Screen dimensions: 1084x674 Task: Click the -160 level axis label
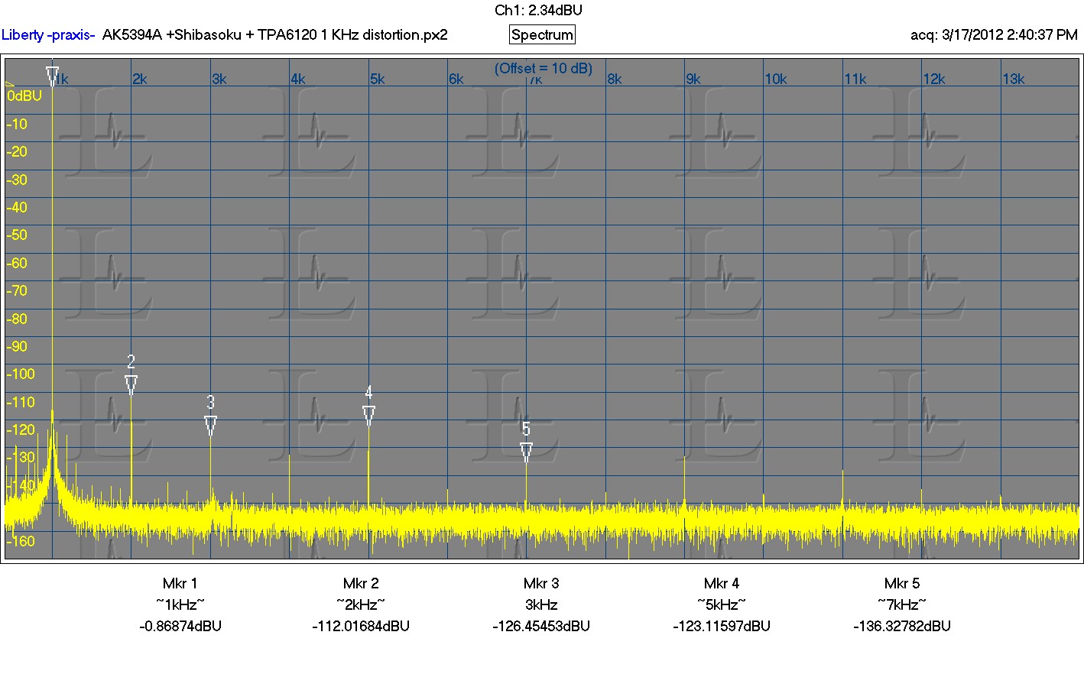click(x=21, y=541)
